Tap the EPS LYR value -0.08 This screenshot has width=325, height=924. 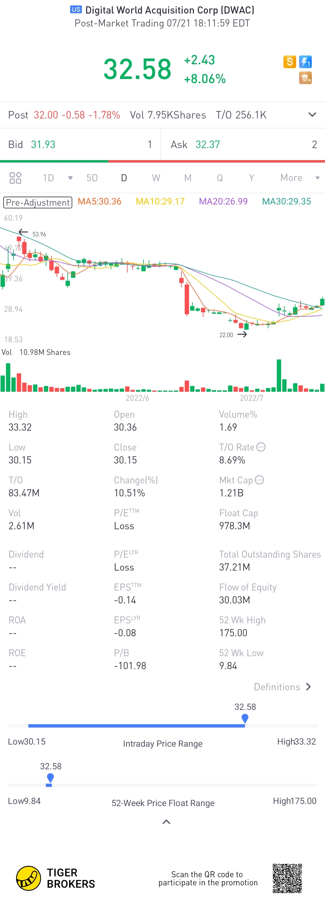[125, 633]
